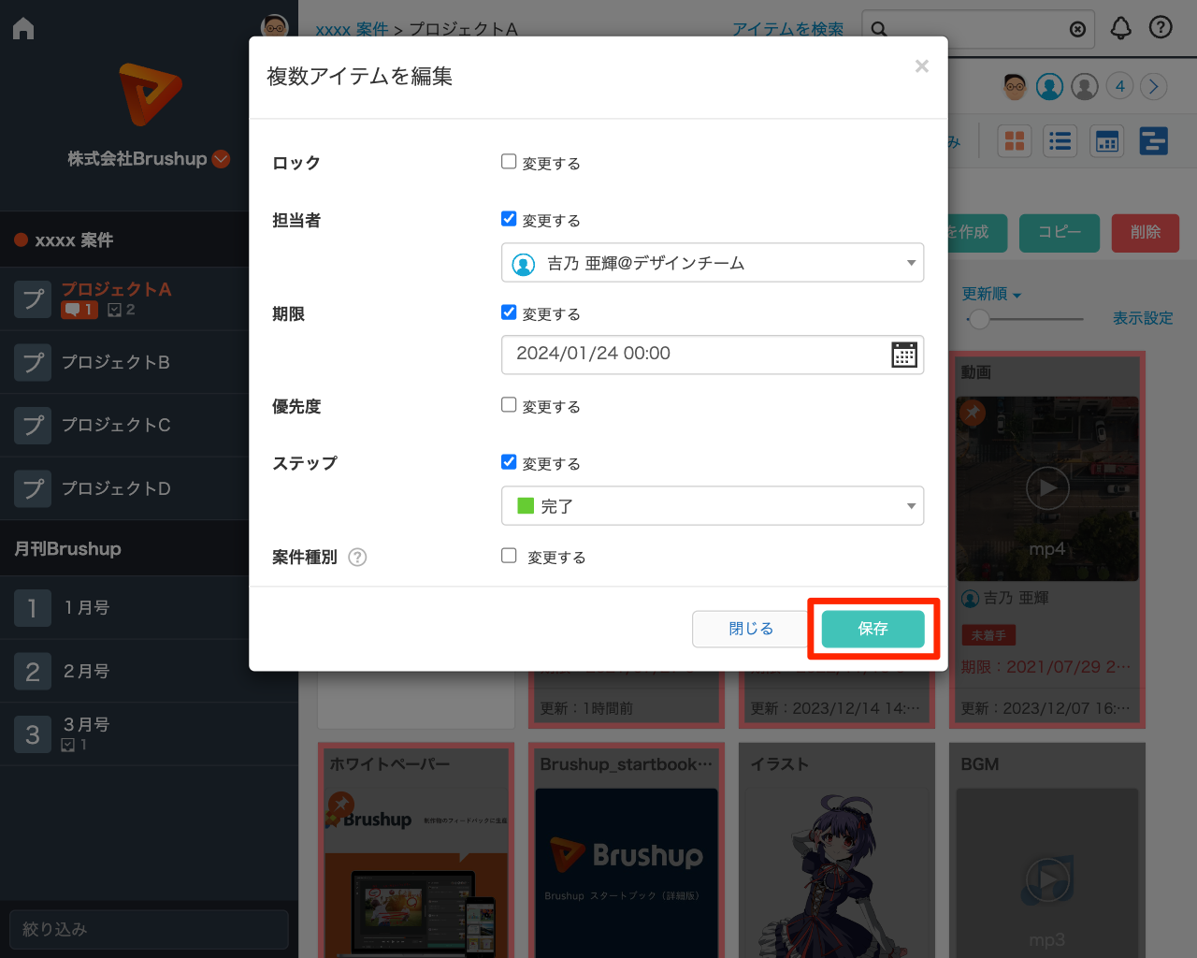Open the 担当者 assignee dropdown
Viewport: 1197px width, 958px height.
point(713,263)
